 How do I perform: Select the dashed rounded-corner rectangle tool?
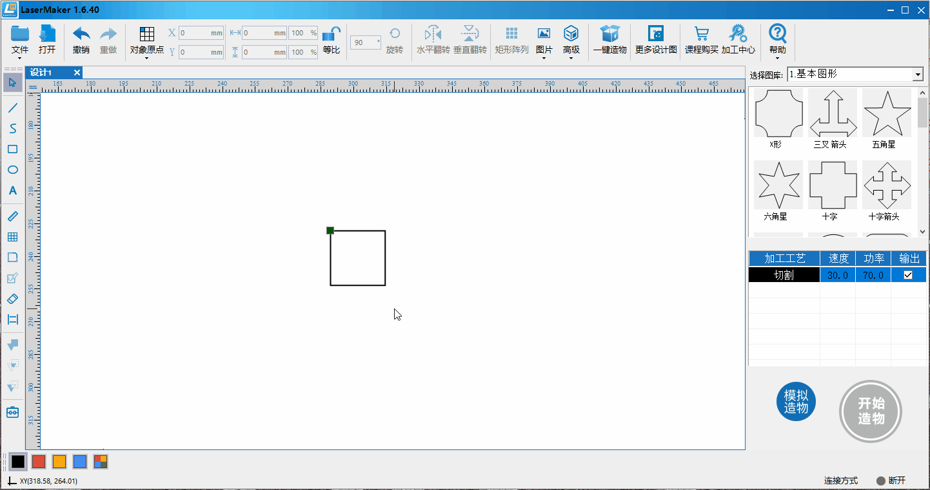tap(12, 258)
